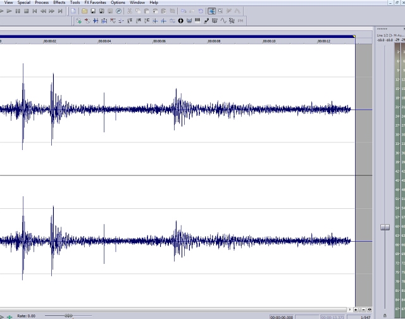Select the Magnify tool
405x319 pixels.
coord(220,11)
